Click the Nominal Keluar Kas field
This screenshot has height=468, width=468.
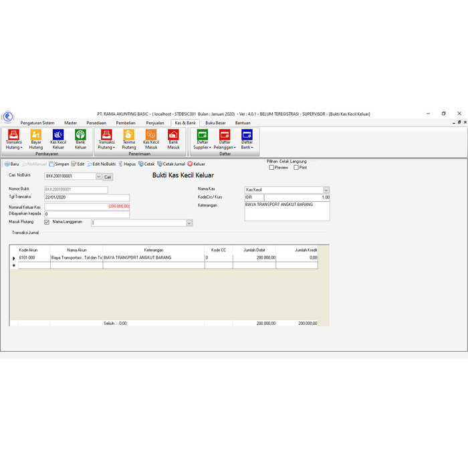coord(87,207)
